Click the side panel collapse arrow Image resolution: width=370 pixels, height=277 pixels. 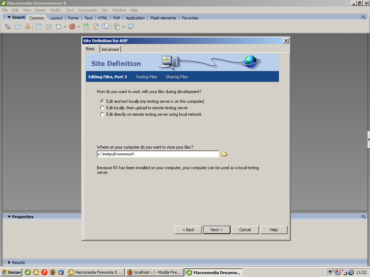point(369,140)
